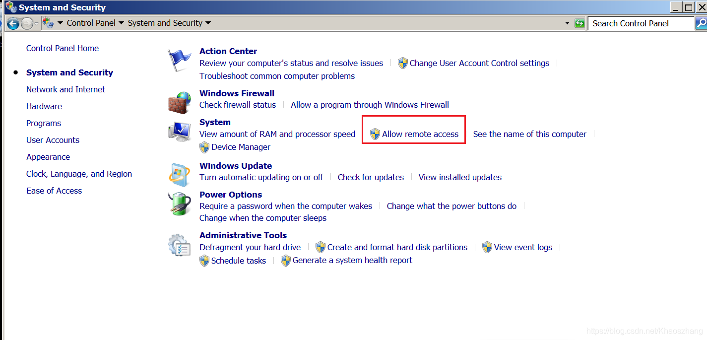The height and width of the screenshot is (340, 707).
Task: Click See the name of this computer
Action: 530,134
